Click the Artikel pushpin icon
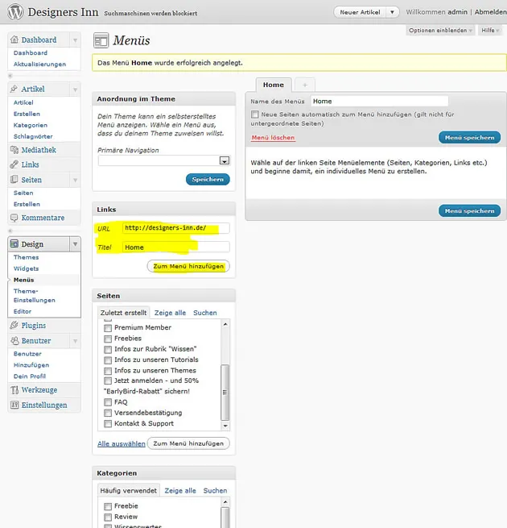This screenshot has width=507, height=528. 14,89
